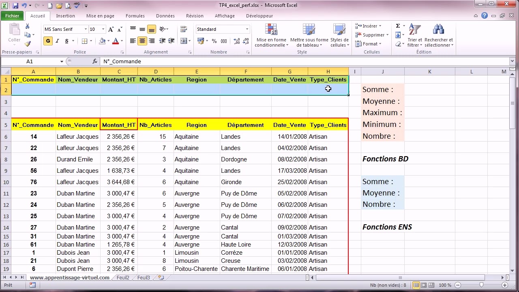Click the fill color bucket

[102, 41]
